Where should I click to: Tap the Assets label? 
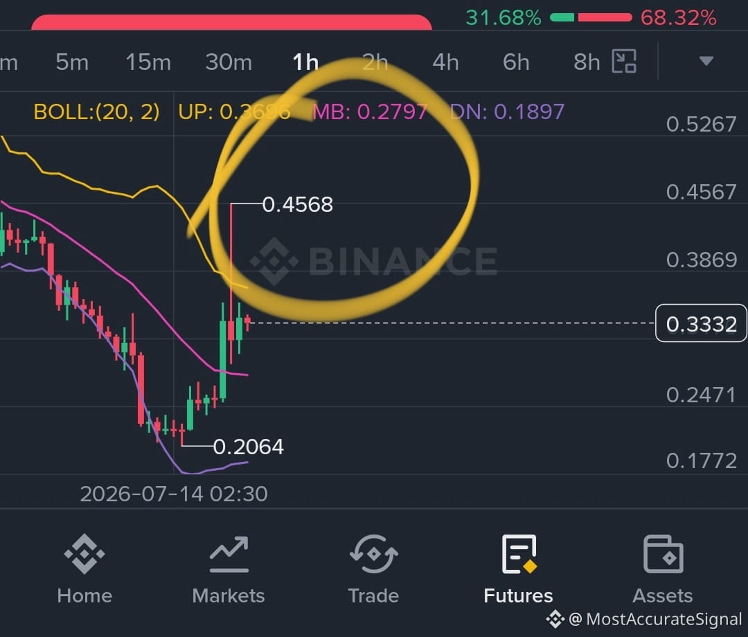[x=663, y=596]
